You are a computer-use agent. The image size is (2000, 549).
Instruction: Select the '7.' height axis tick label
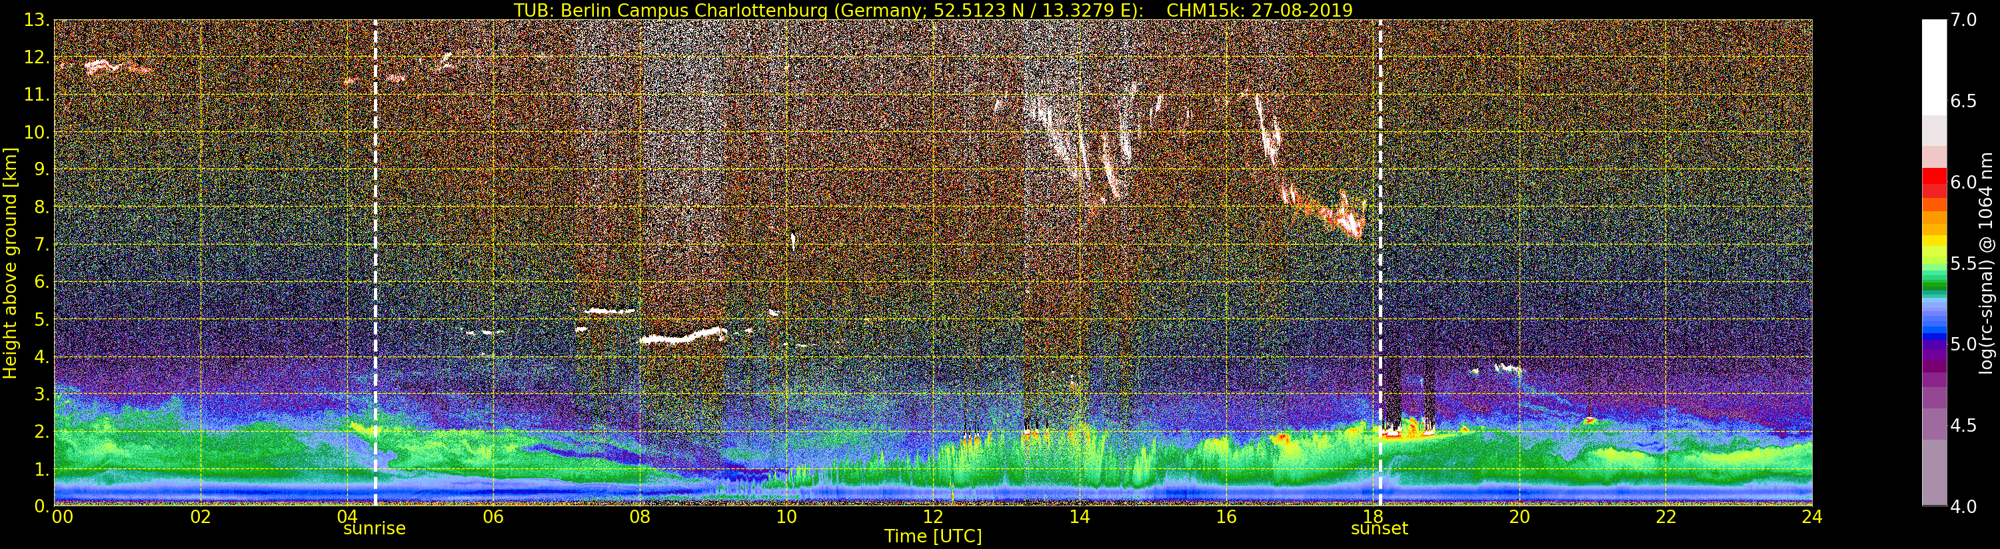tap(41, 245)
